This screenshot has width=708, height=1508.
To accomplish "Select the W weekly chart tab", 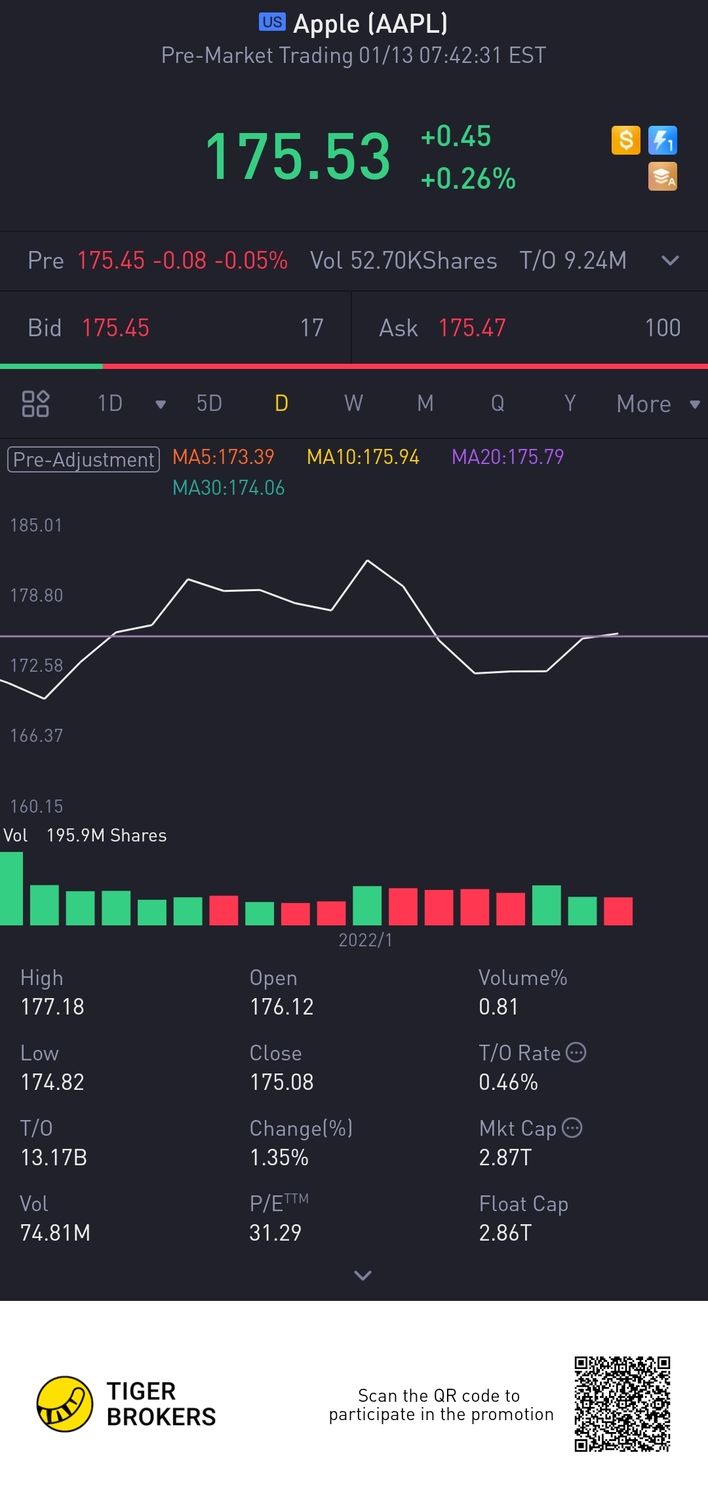I will pyautogui.click(x=353, y=404).
